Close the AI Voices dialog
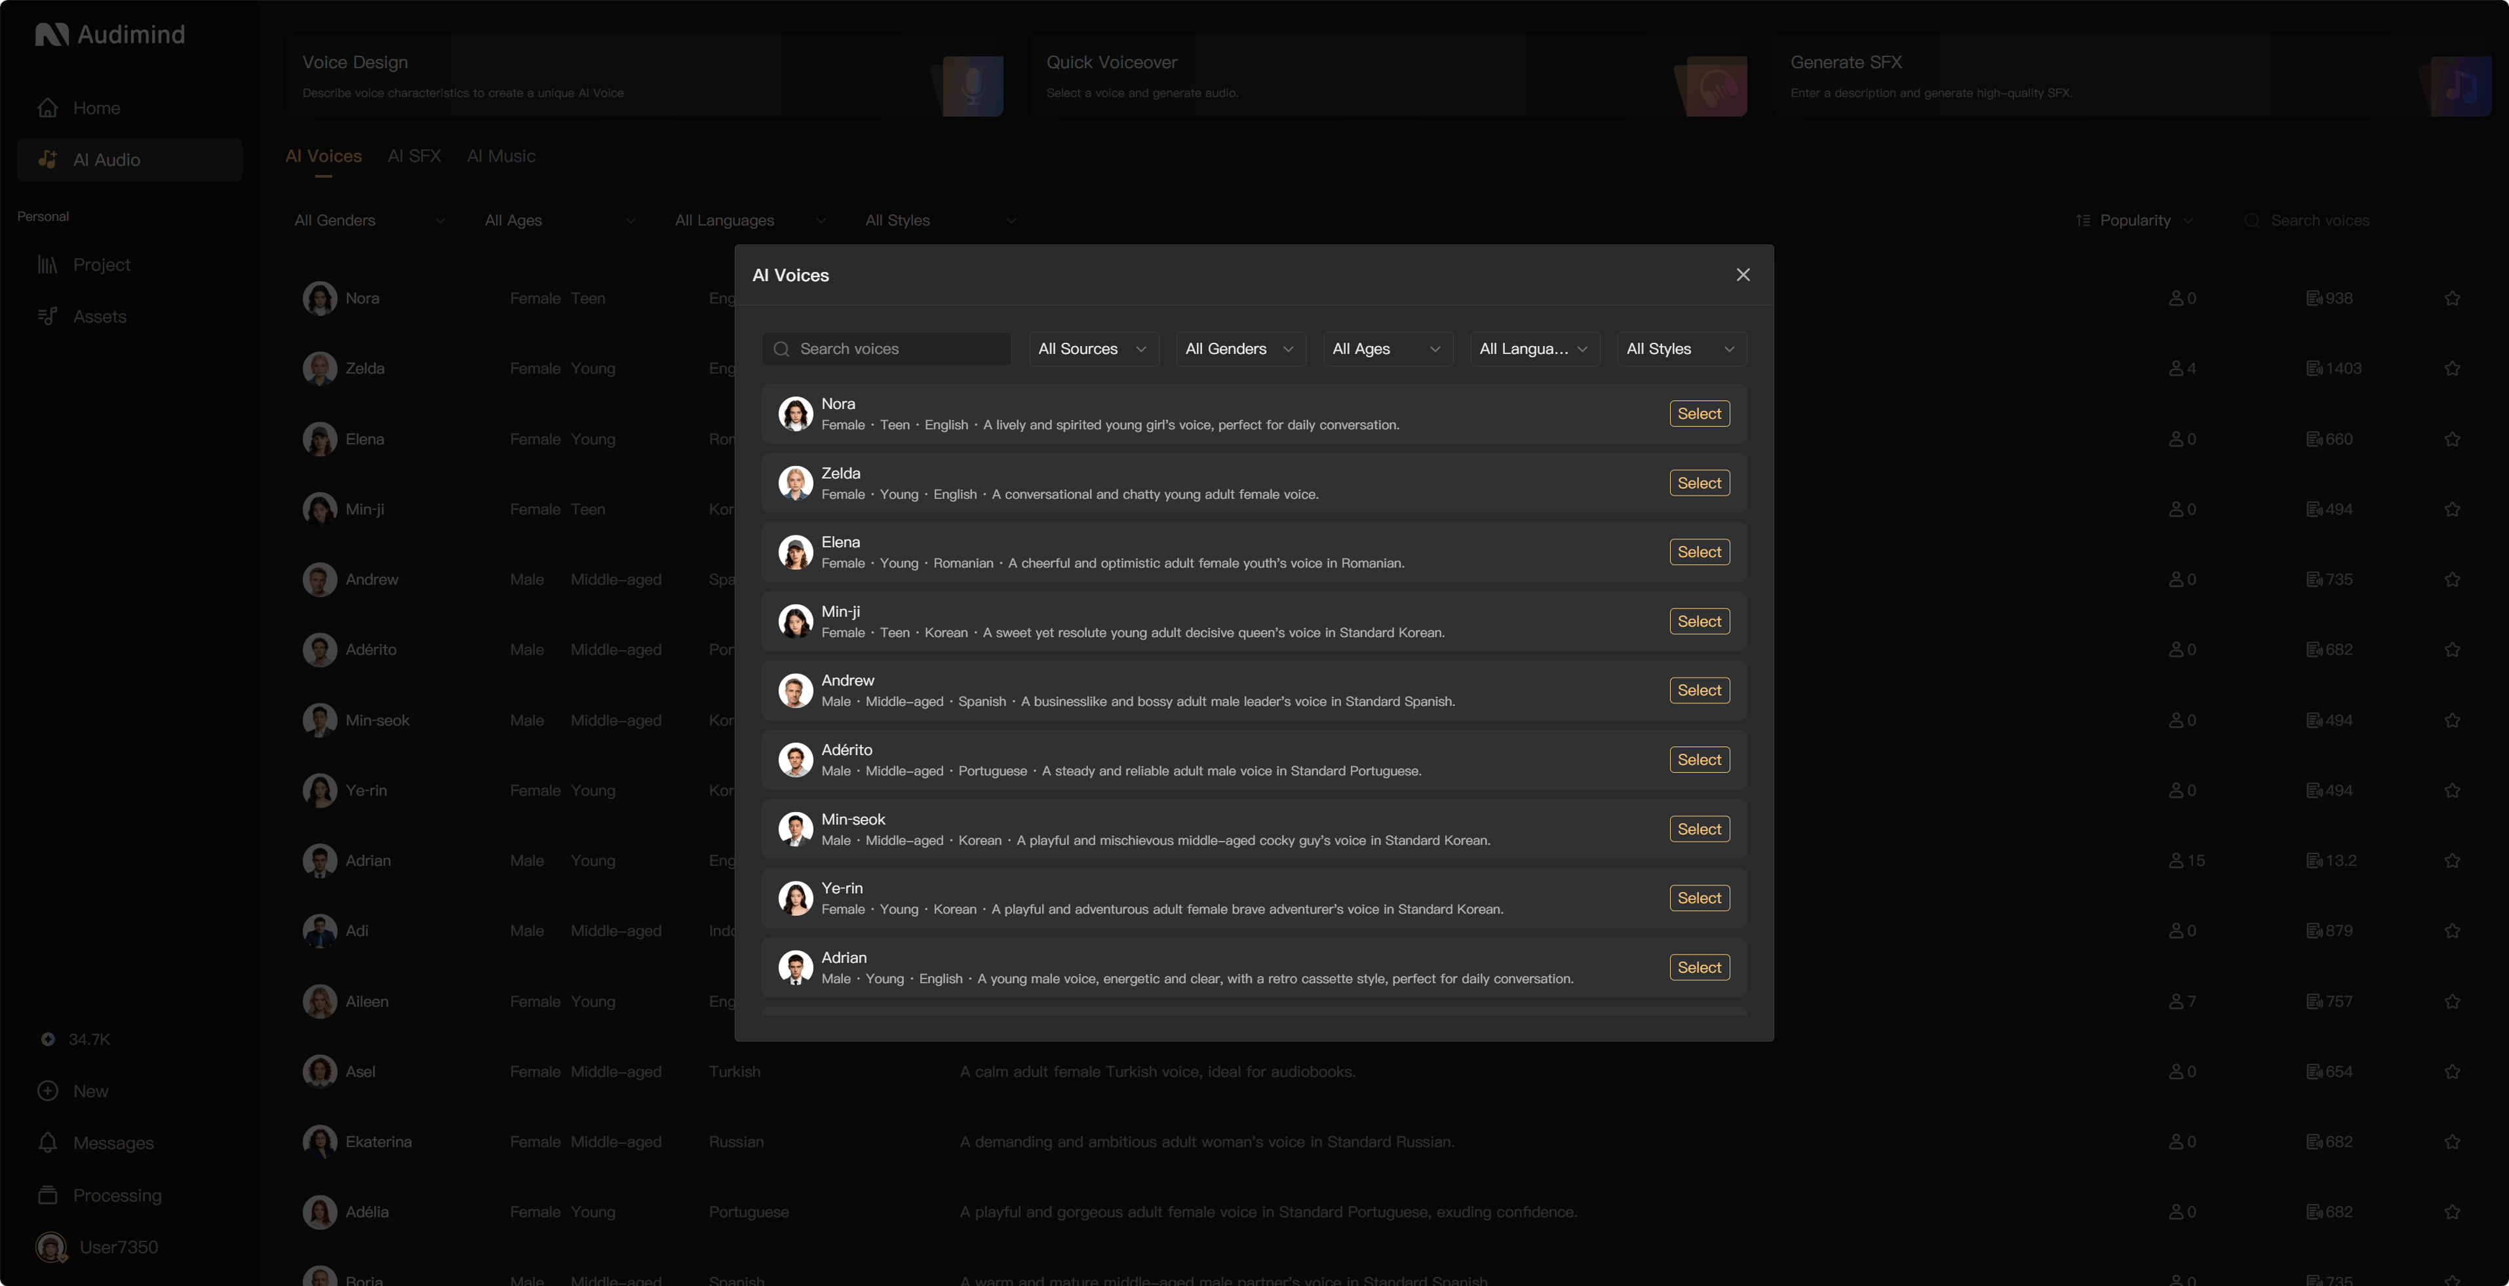 coord(1742,275)
